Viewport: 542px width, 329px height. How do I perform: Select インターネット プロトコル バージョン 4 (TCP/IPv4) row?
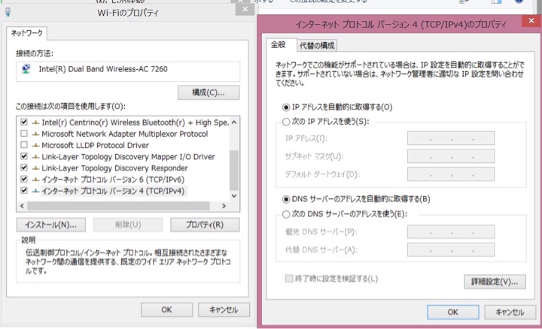(113, 191)
